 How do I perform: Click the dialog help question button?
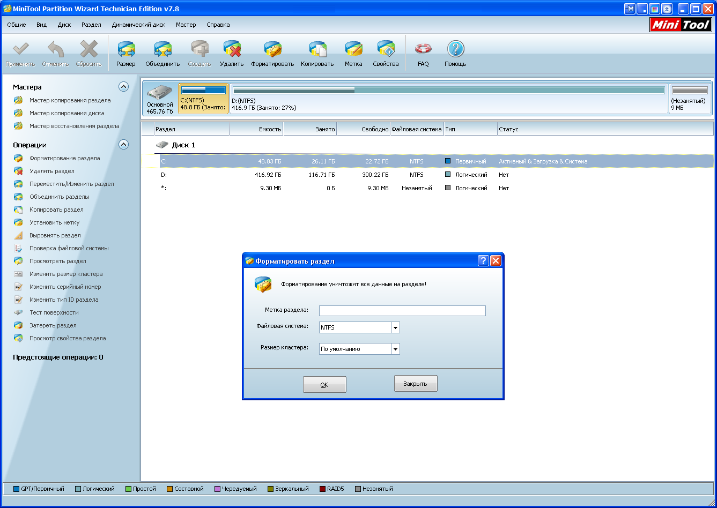tap(483, 261)
